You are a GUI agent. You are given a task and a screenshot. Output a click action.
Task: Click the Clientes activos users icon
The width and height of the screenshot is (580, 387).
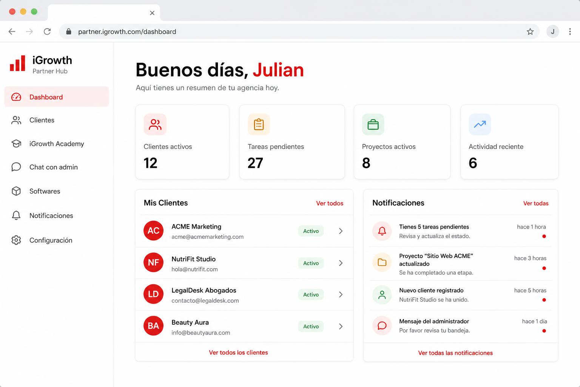tap(155, 124)
